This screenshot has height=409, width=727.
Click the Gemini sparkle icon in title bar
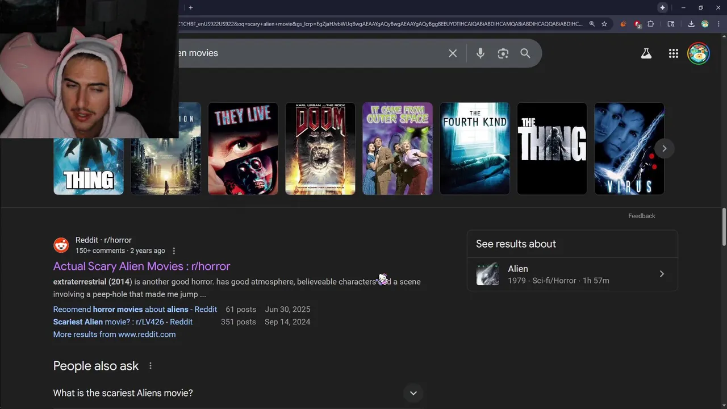point(662,7)
